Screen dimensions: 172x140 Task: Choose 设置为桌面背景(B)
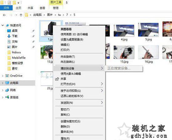72,40
